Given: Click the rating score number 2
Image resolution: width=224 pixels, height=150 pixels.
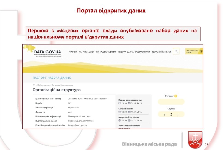Looking at the screenshot, I should (171, 114).
